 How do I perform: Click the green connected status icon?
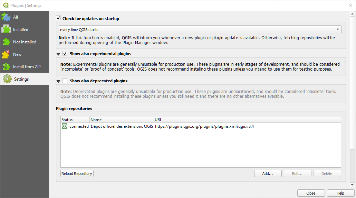[x=65, y=126]
